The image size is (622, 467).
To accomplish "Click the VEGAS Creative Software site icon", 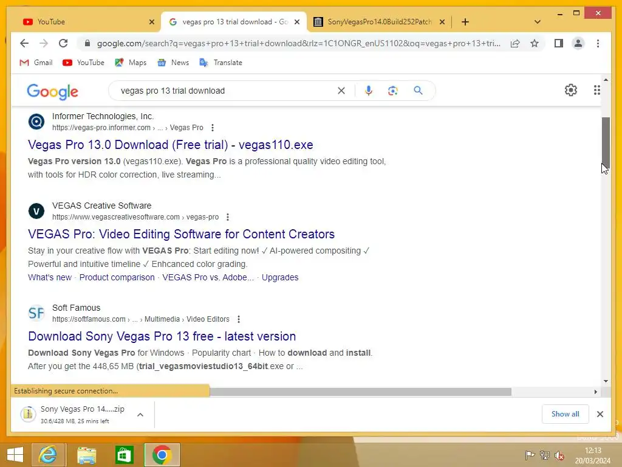I will click(36, 211).
